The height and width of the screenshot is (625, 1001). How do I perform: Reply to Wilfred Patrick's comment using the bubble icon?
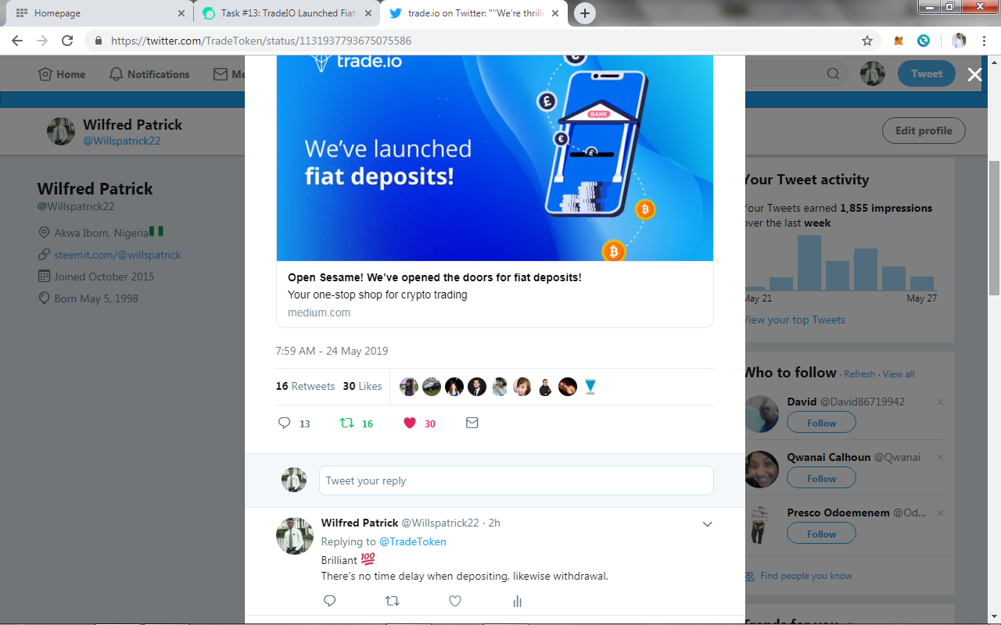330,601
